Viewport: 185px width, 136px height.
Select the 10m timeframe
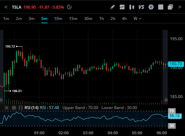[58, 19]
